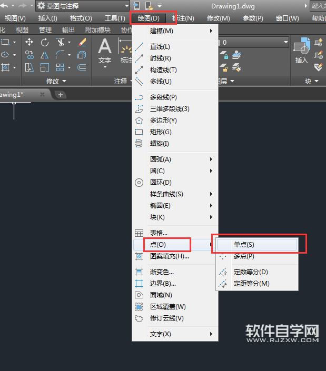326x371 pixels.
Task: Choose 定距等分(M) measure option
Action: coord(257,284)
